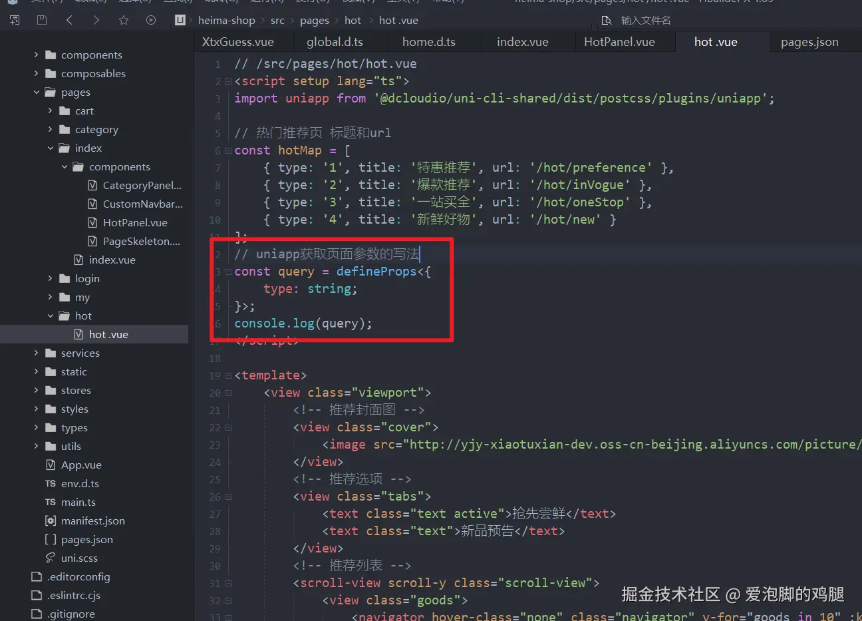Click the src breadcrumb segment

coord(277,21)
